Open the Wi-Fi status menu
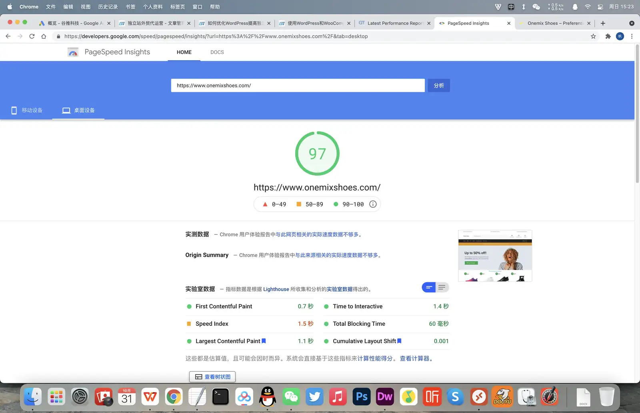The height and width of the screenshot is (413, 640). coord(588,7)
